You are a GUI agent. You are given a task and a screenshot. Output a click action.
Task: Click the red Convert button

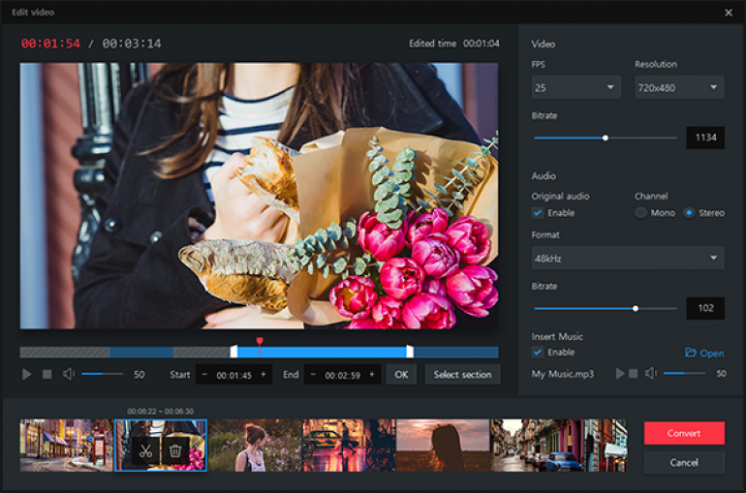pos(684,433)
